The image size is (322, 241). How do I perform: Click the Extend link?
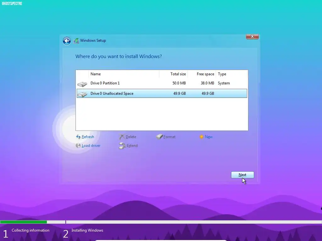[x=132, y=146]
